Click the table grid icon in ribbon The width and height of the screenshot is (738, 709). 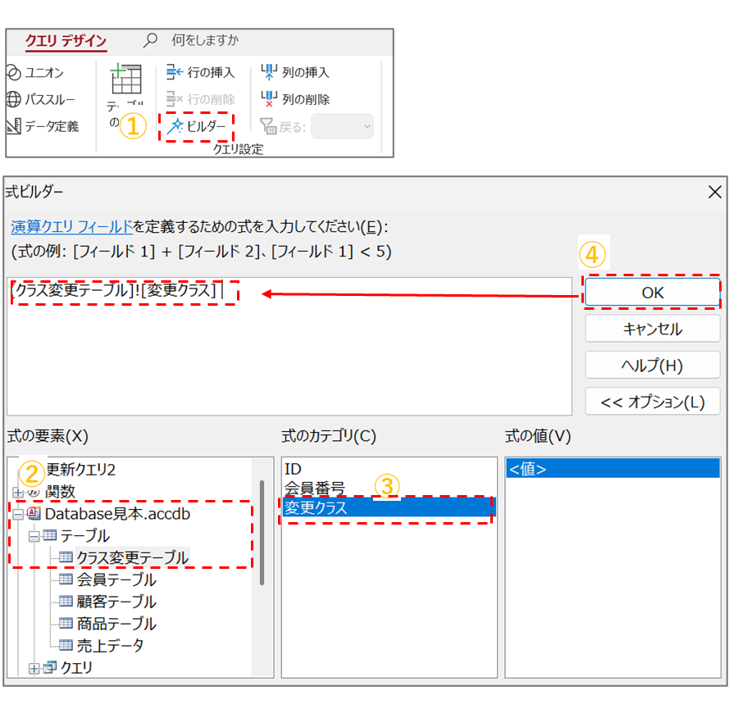click(x=126, y=80)
